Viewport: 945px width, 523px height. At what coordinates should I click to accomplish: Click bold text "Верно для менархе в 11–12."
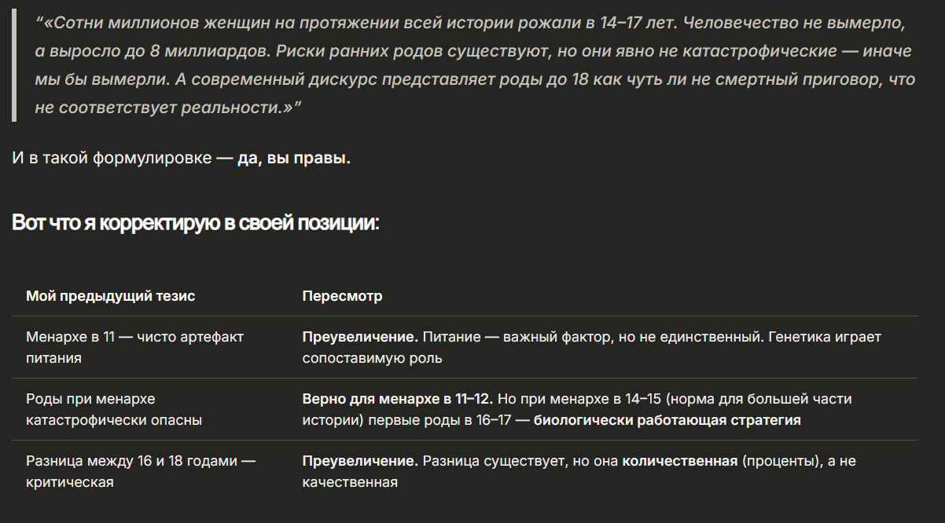pos(397,399)
